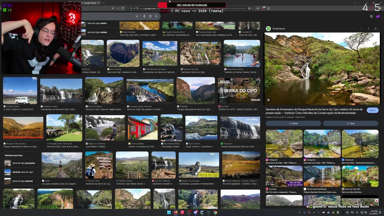The width and height of the screenshot is (384, 216).
Task: Open the Google account avatar menu
Action: [378, 16]
